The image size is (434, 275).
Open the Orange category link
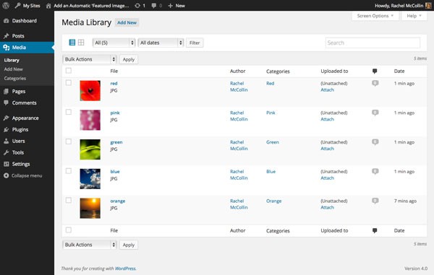coord(273,201)
